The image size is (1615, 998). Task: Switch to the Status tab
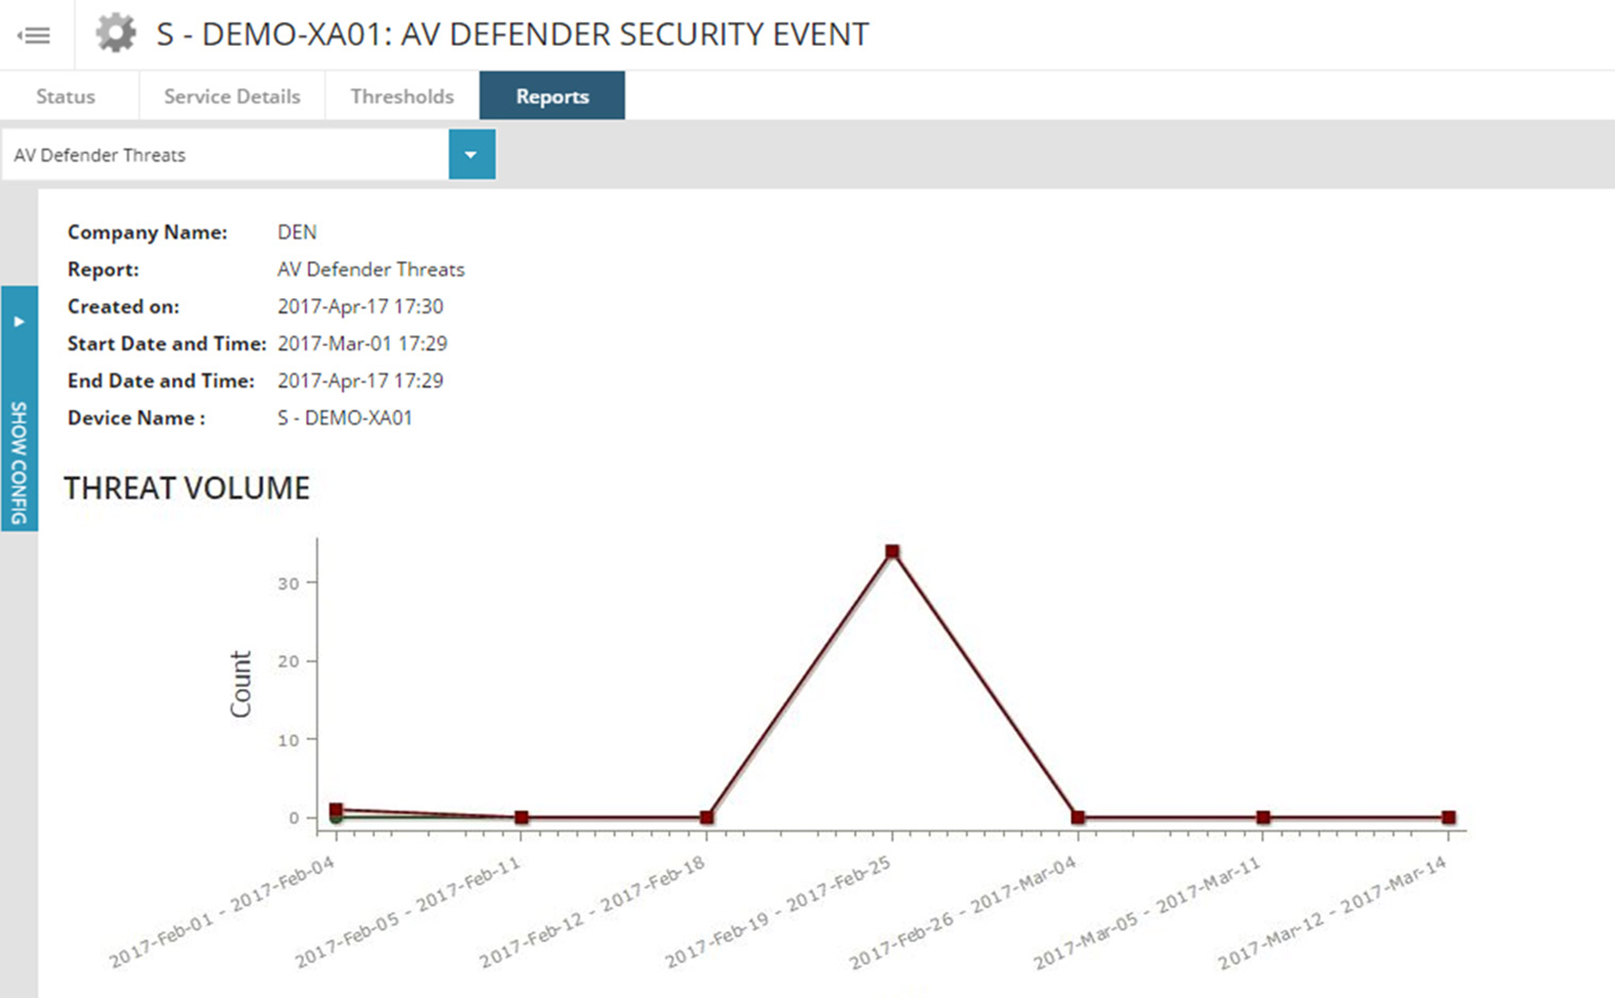click(65, 96)
